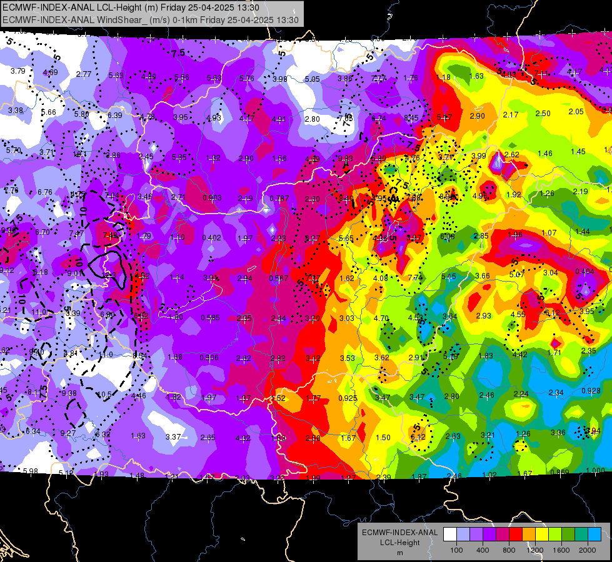Click the map value 3.37
The image size is (612, 562).
pos(173,437)
